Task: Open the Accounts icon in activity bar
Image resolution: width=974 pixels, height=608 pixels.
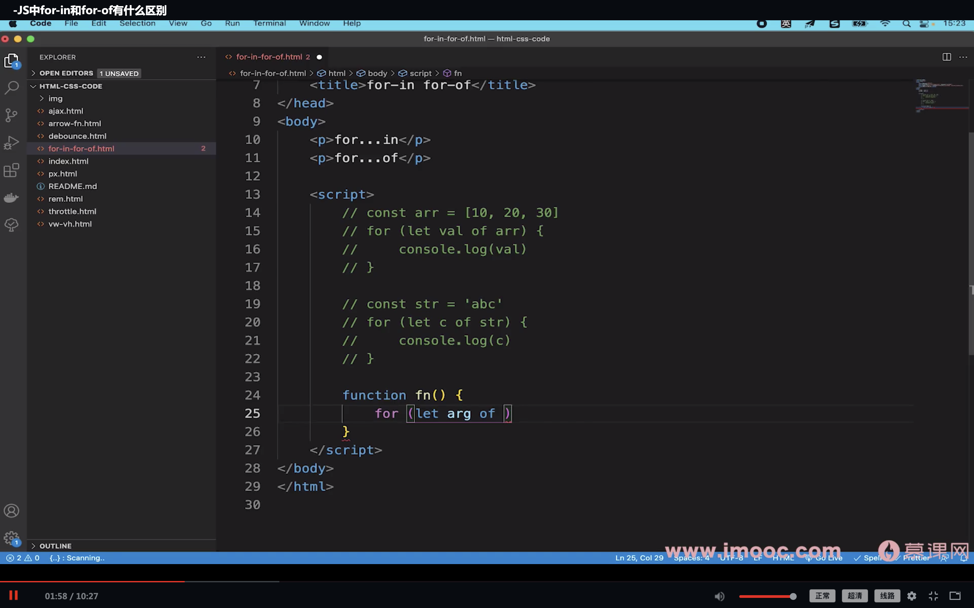Action: tap(12, 511)
